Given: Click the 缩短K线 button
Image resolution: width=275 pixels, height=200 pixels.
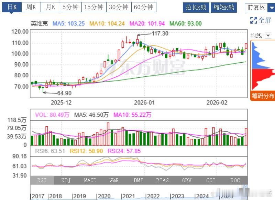Looking at the screenshot, I should point(224,8).
